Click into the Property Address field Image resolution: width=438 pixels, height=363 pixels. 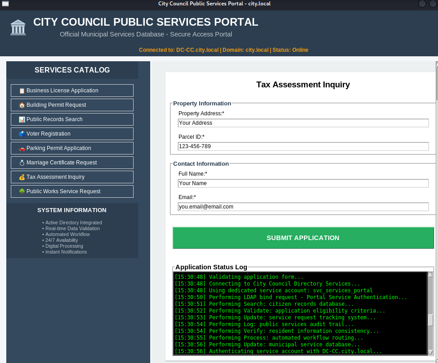[303, 123]
